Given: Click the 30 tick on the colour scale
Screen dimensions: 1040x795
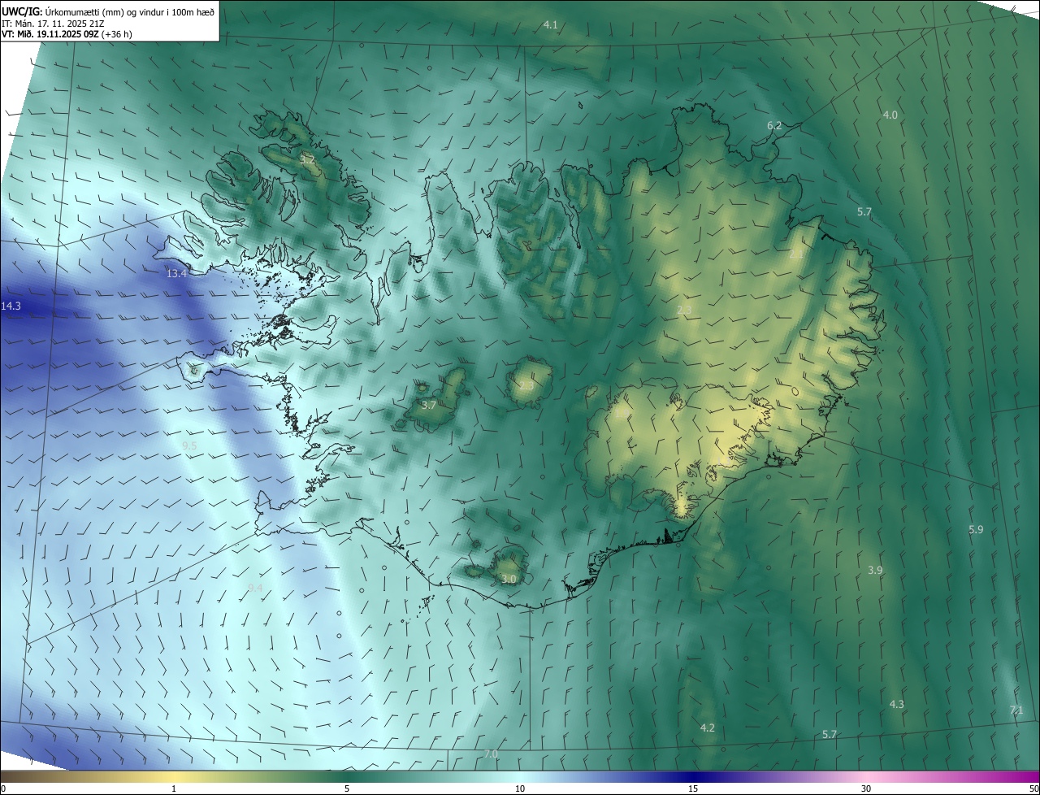Looking at the screenshot, I should [866, 789].
